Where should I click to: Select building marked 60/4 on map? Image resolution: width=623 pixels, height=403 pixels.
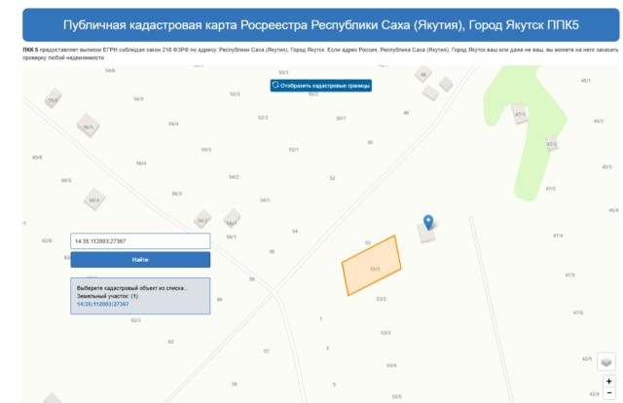(94, 200)
